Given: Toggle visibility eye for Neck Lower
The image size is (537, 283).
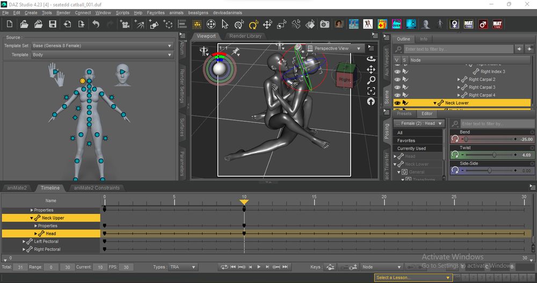Looking at the screenshot, I should 397,103.
